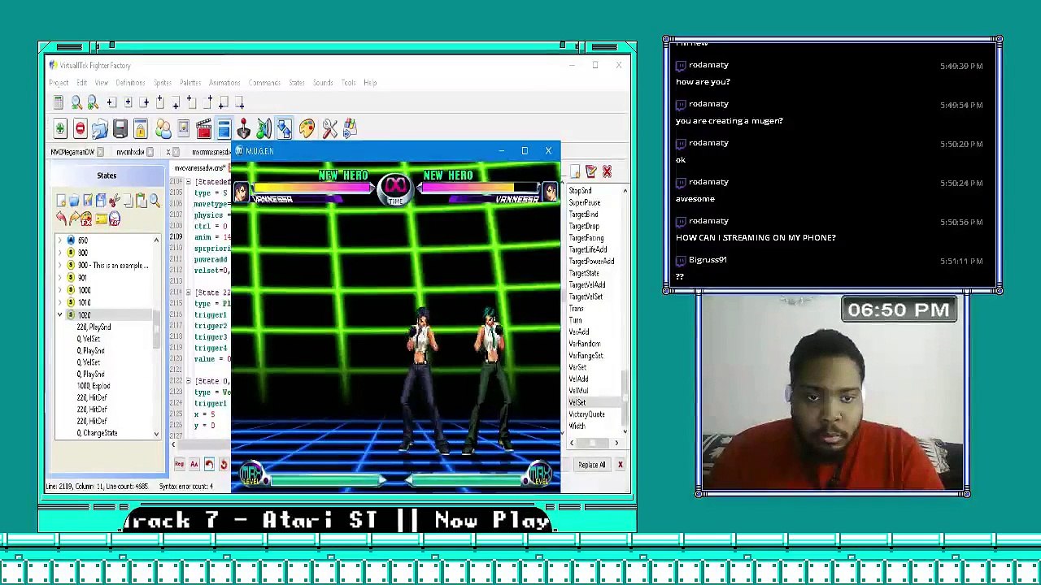Select TargetState in the controller list
Viewport: 1041px width, 585px height.
[584, 273]
